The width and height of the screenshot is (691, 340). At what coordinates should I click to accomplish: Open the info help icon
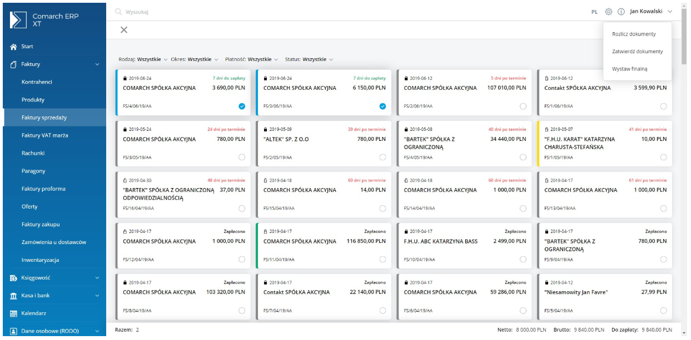click(x=621, y=11)
